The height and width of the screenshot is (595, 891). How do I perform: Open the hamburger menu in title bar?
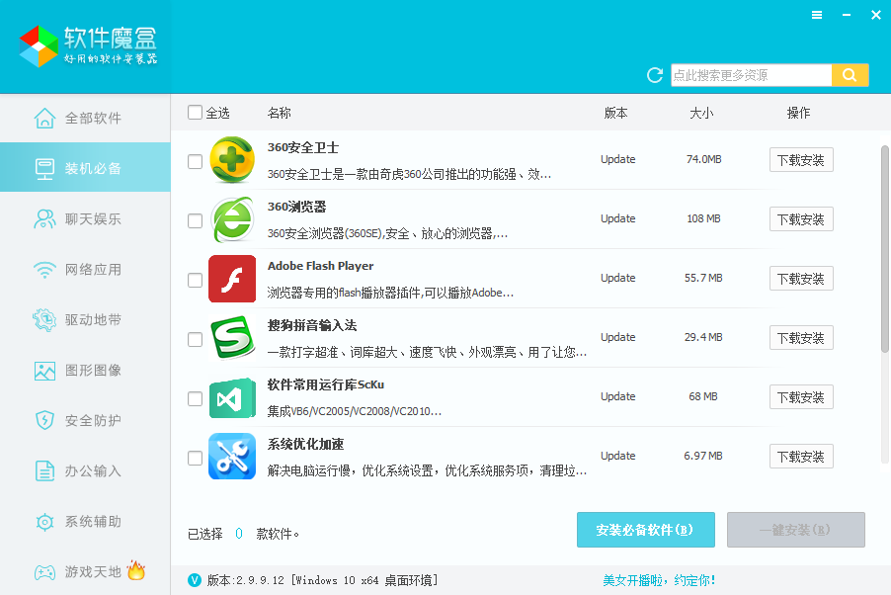click(817, 15)
